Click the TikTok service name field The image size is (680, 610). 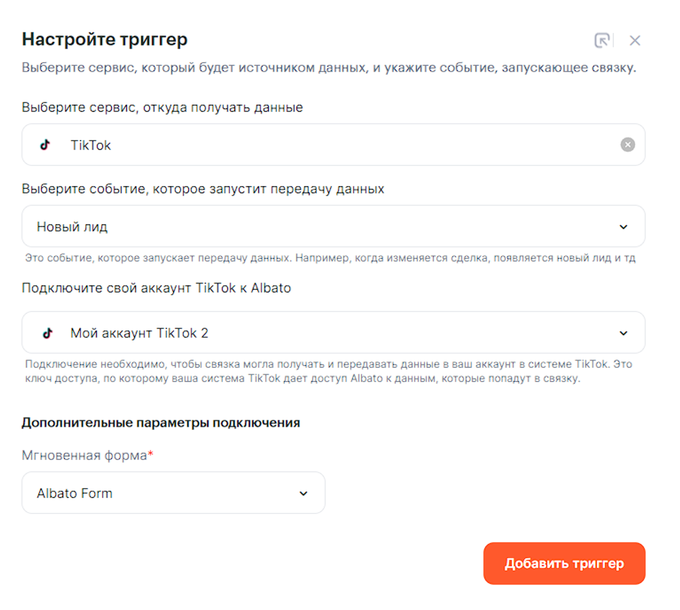click(311, 145)
